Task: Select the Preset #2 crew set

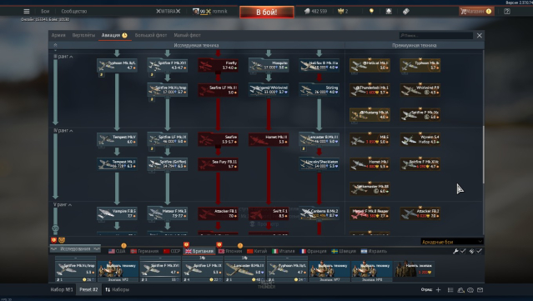Action: (x=88, y=289)
